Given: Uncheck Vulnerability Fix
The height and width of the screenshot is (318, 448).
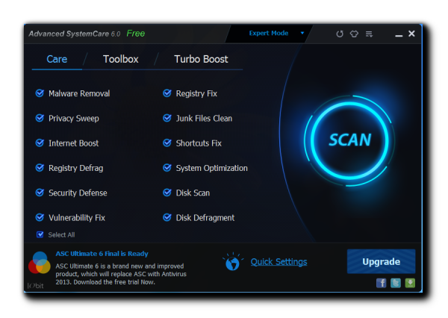Looking at the screenshot, I should 40,217.
